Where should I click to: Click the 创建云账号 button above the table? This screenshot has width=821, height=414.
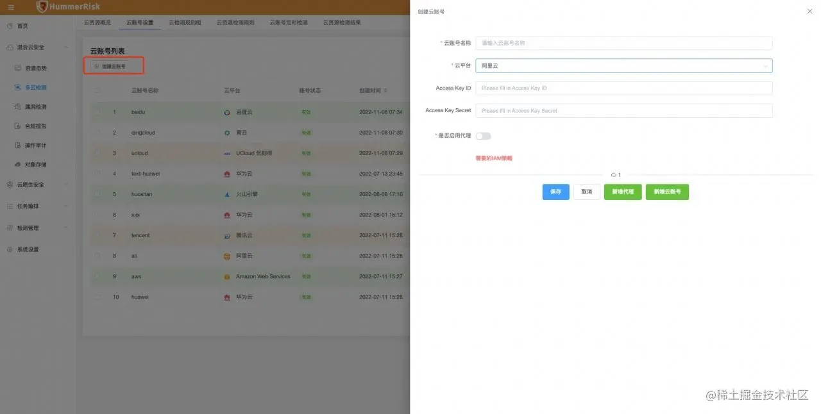pos(110,66)
